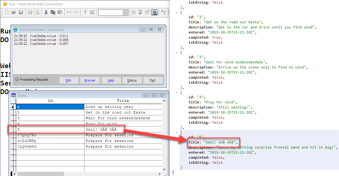Click the Title column header in Todos grid
Viewport: 339px width, 176px height.
[x=123, y=101]
